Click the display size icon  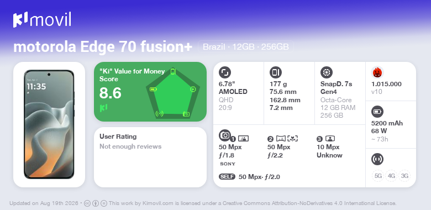[224, 72]
